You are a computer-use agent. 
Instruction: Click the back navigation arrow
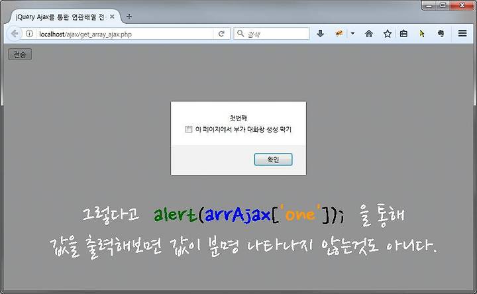14,34
